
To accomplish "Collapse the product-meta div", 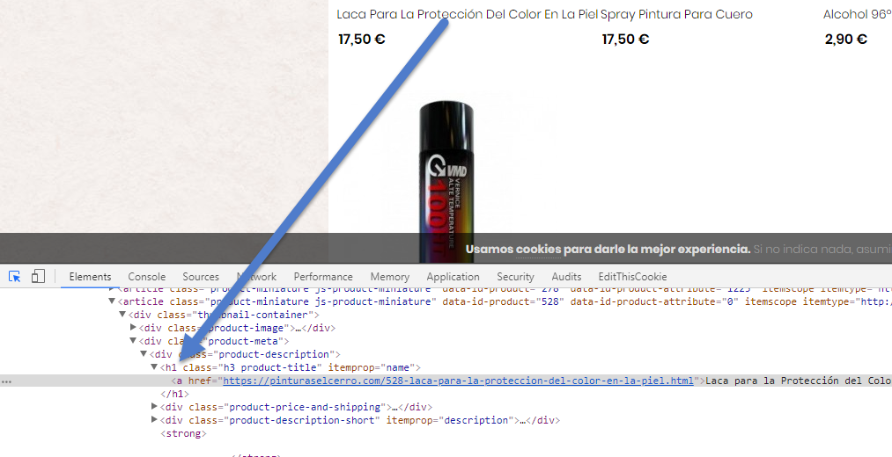I will [133, 341].
